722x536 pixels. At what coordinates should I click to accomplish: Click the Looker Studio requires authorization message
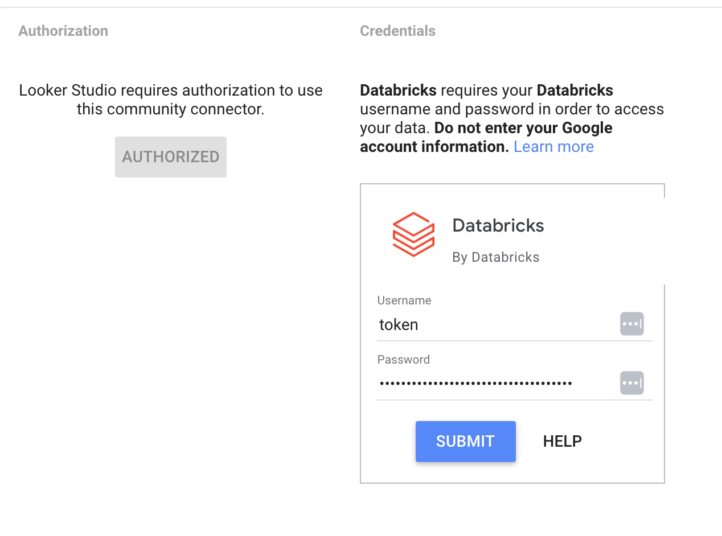coord(171,100)
